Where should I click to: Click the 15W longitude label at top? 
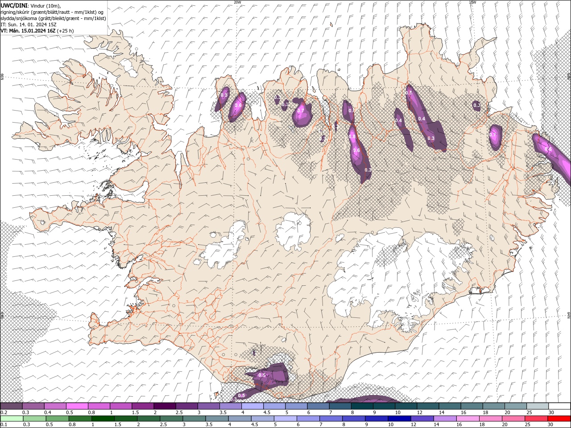472,2
